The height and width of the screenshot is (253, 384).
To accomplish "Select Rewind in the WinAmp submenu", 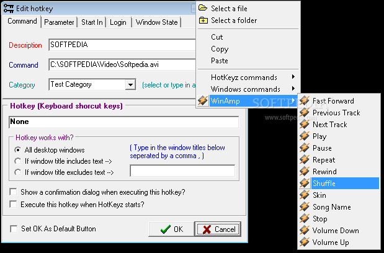I will [x=339, y=172].
